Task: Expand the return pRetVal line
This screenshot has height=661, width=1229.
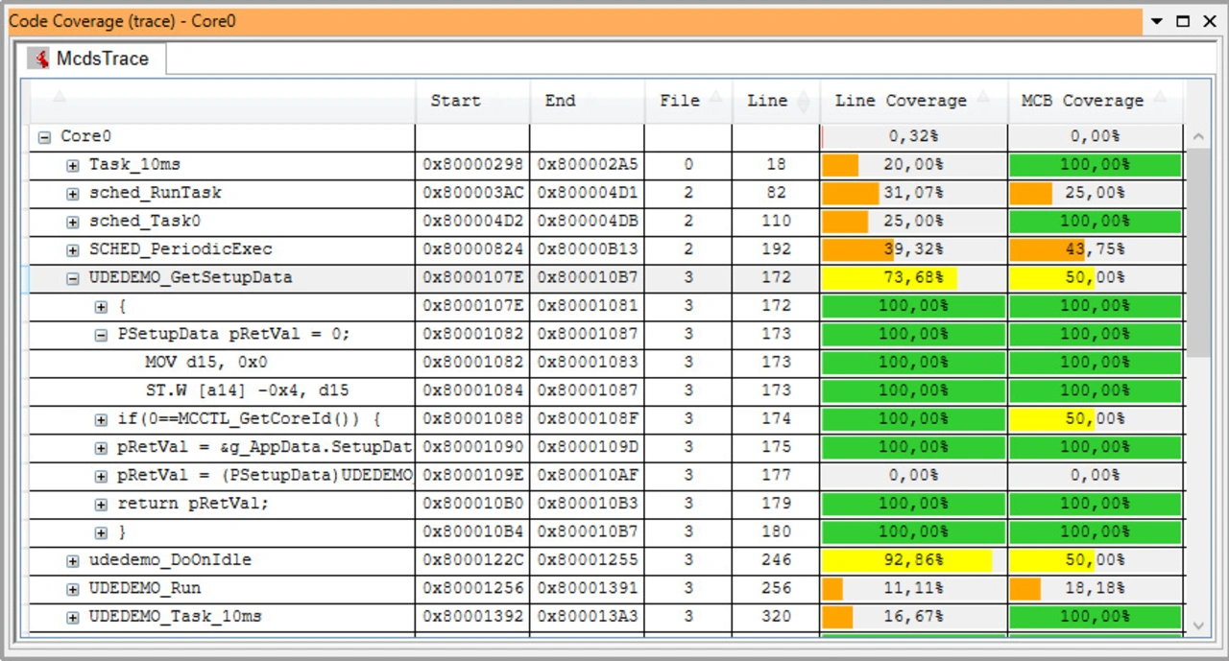Action: (101, 505)
